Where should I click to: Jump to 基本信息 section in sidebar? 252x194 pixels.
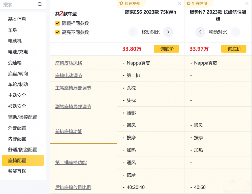point(17,19)
